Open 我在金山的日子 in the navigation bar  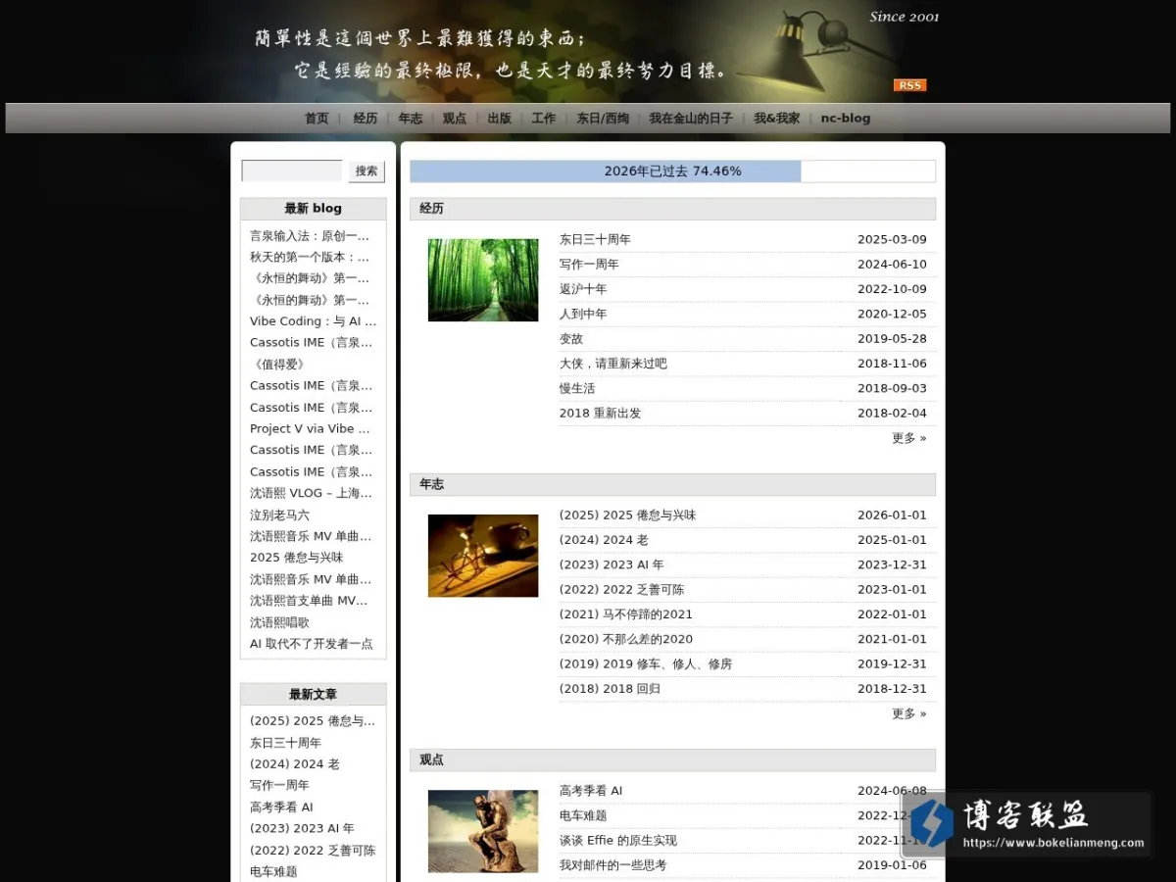tap(691, 118)
